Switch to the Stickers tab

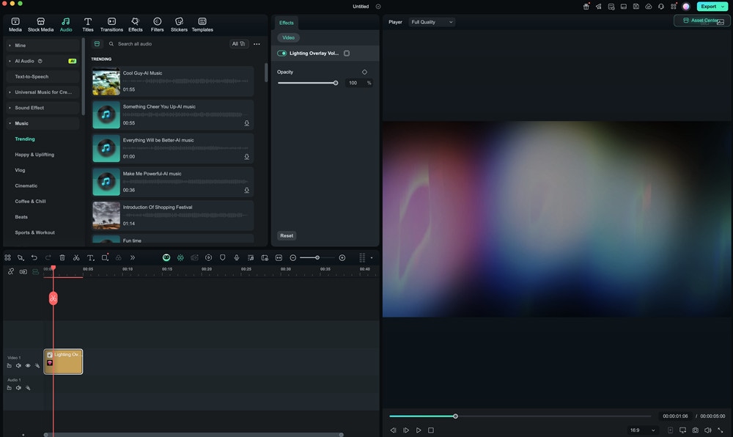179,24
